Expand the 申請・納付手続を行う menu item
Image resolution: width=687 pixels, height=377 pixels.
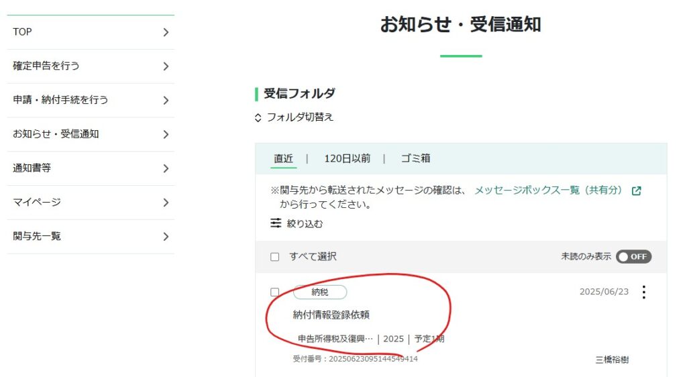91,100
